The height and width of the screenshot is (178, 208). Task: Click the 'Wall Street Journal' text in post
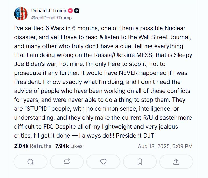coord(165,37)
